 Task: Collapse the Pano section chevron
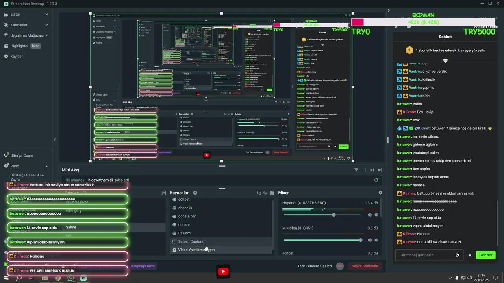tap(46, 166)
